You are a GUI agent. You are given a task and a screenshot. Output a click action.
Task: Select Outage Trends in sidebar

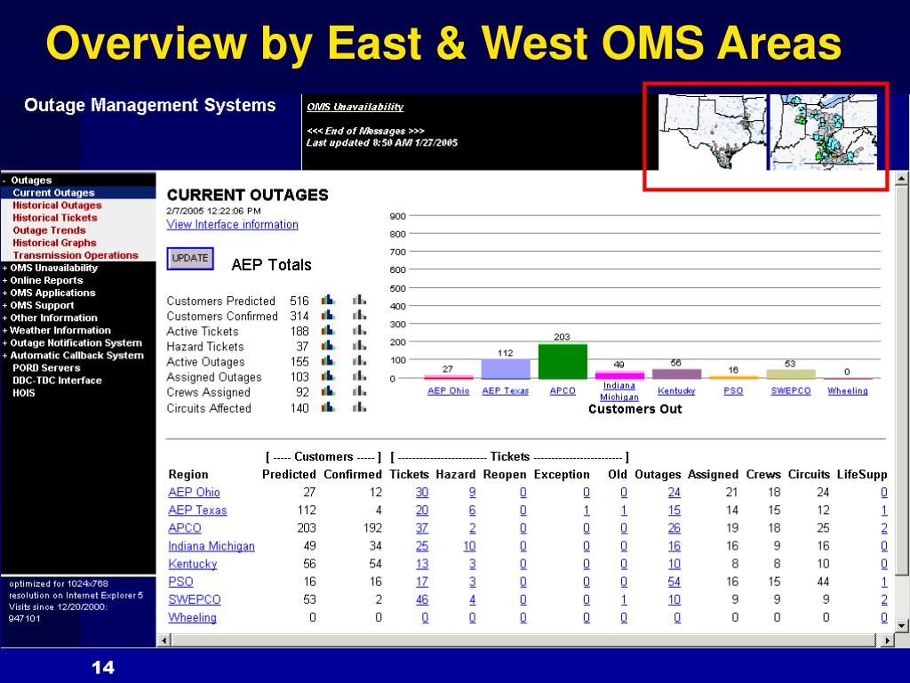[50, 230]
